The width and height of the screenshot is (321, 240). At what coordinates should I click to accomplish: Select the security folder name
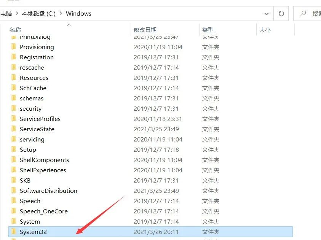point(31,109)
